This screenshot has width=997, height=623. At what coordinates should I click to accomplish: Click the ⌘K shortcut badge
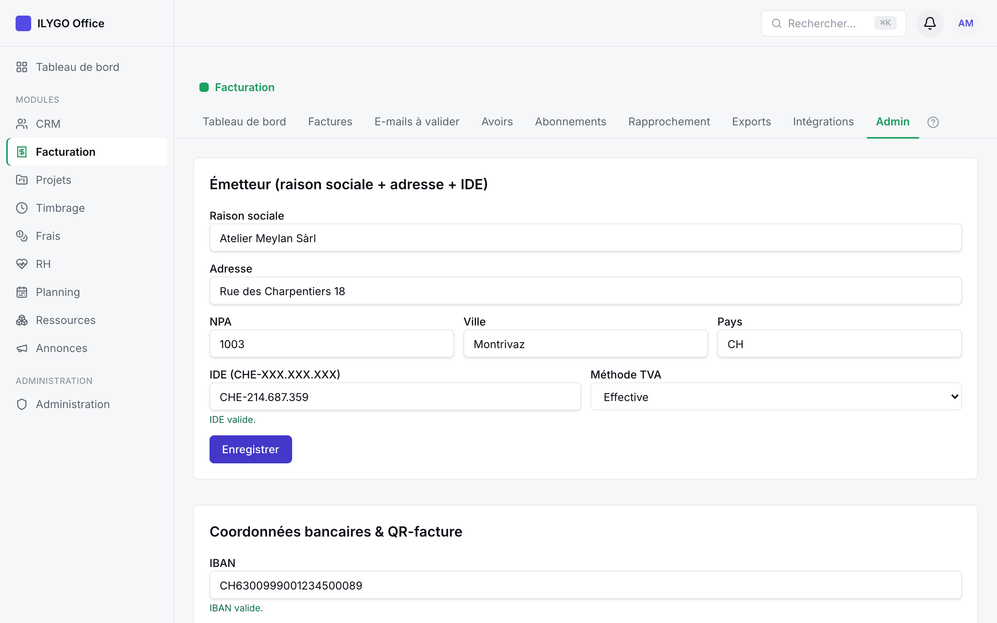coord(885,23)
